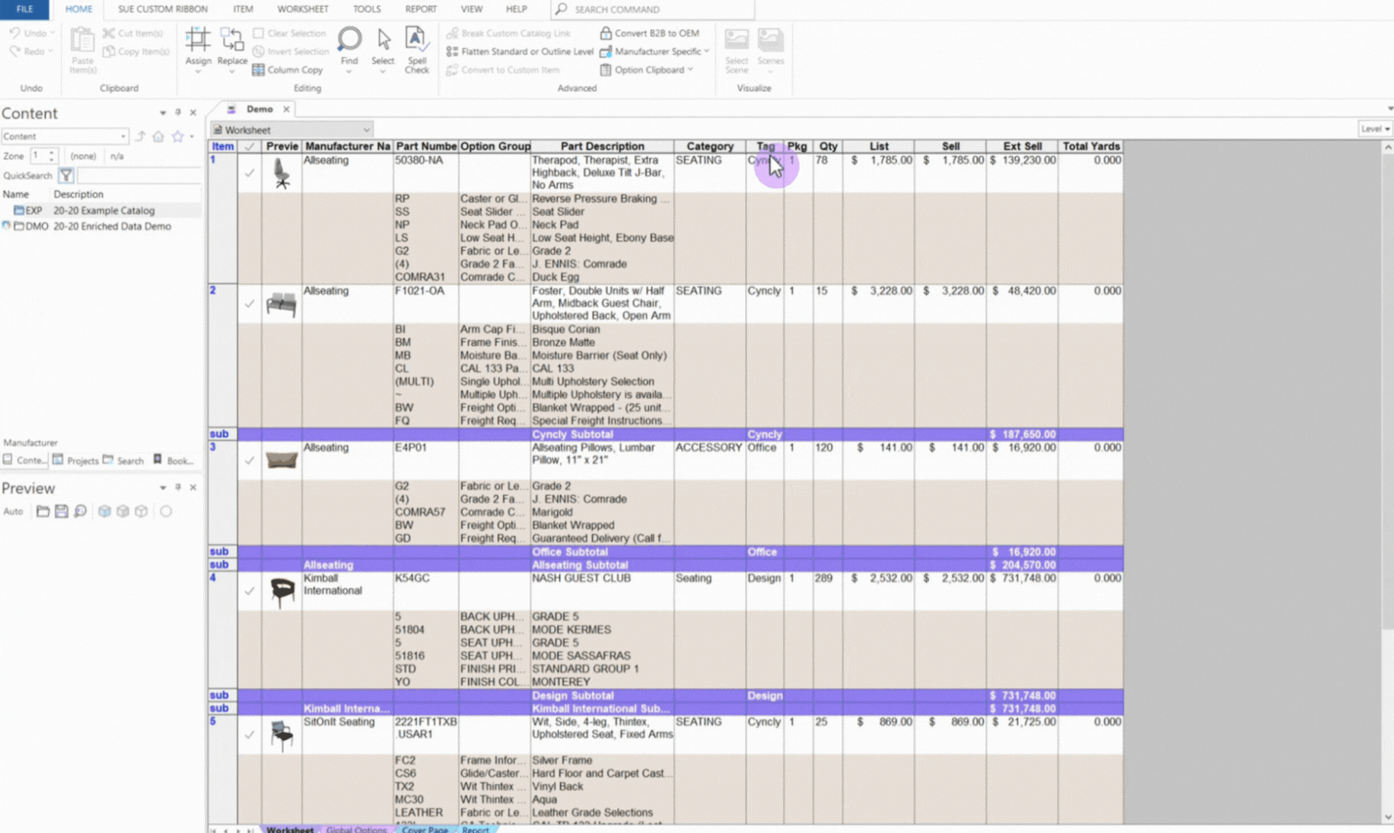Click the QuickSearch filter funnel icon
This screenshot has height=833, width=1394.
(65, 175)
